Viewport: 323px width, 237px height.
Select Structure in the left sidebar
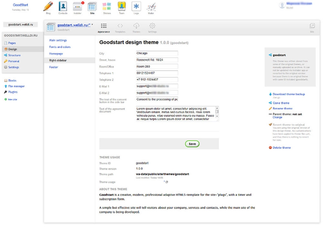pos(14,55)
